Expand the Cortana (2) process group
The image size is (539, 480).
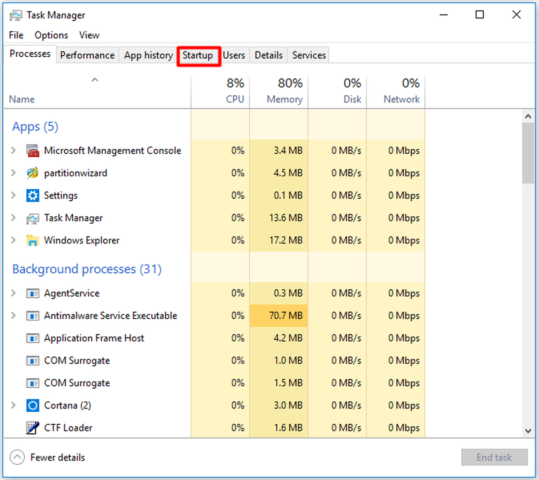pyautogui.click(x=13, y=405)
